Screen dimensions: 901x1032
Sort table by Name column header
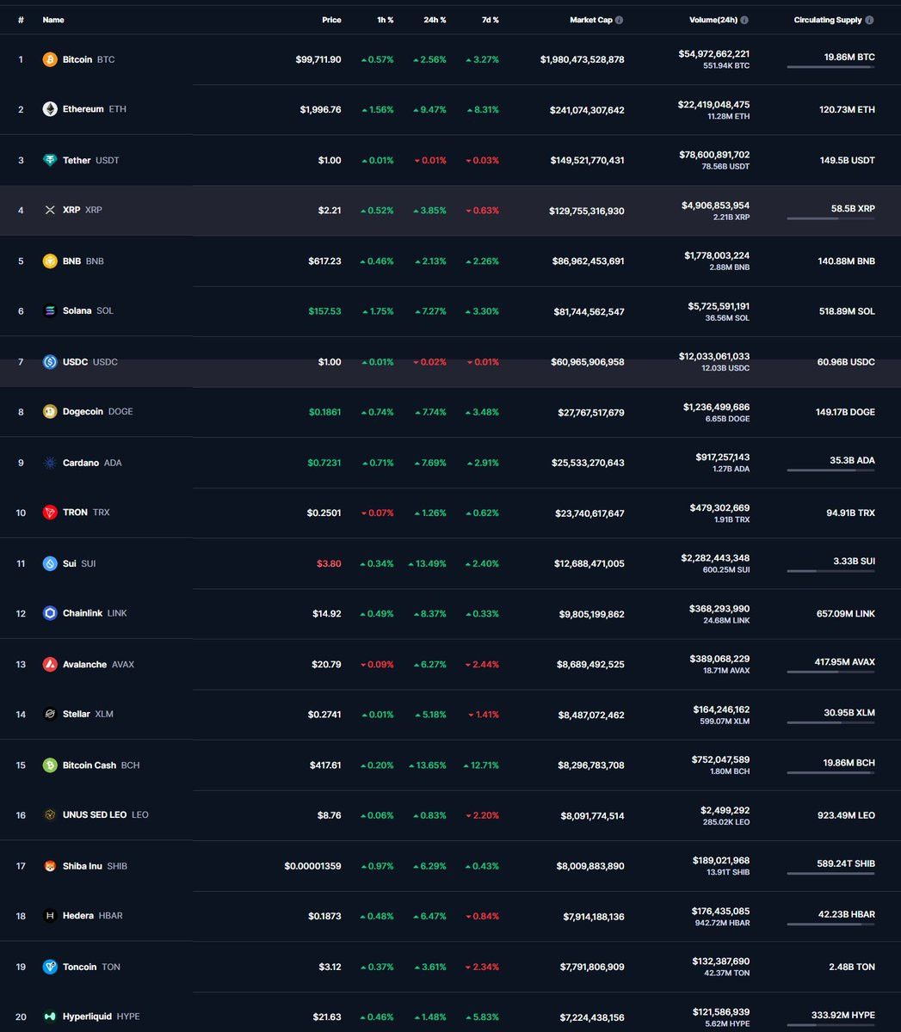[53, 20]
